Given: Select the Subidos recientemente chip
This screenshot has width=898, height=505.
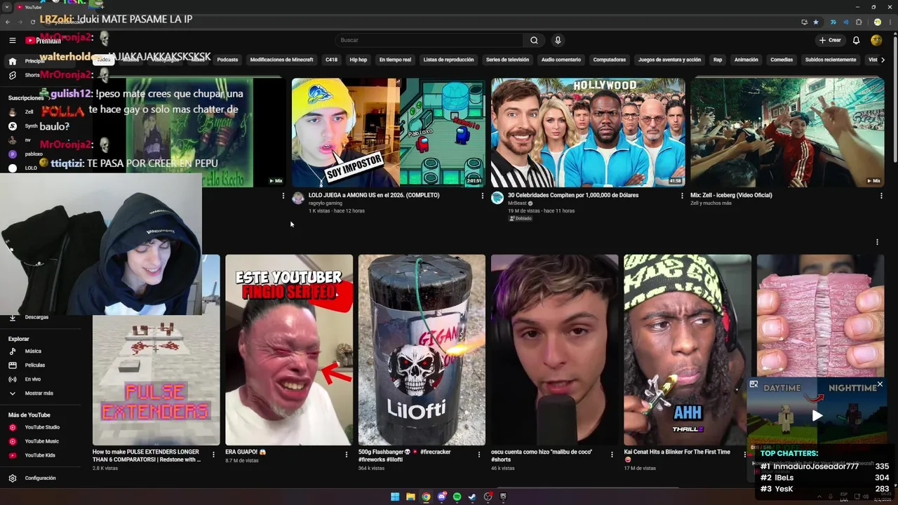Looking at the screenshot, I should coord(831,60).
